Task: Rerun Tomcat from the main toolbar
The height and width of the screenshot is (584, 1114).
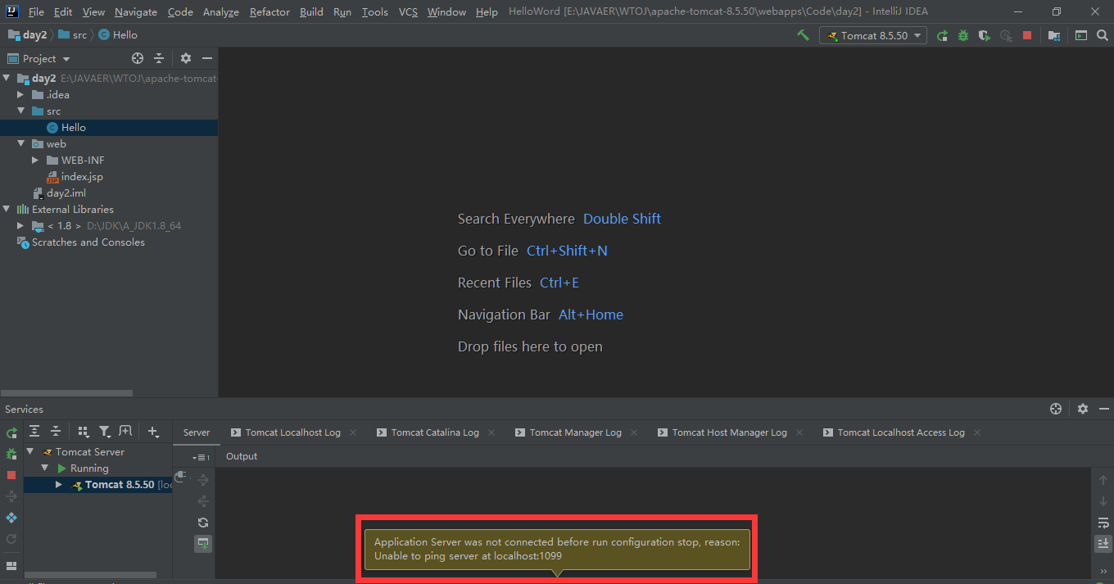Action: click(942, 35)
